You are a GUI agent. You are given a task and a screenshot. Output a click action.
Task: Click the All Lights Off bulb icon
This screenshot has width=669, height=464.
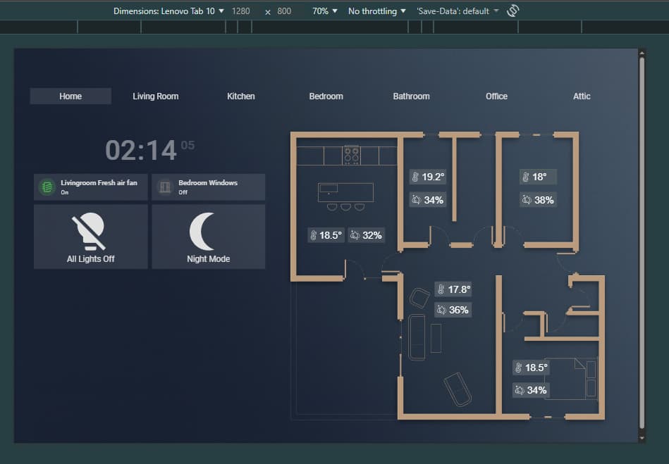click(90, 232)
